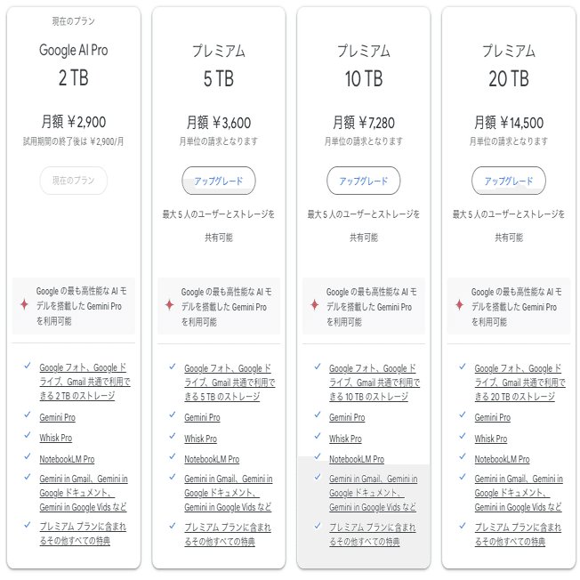Upgrade to the Premium 5 TB plan
This screenshot has width=580, height=580.
219,181
